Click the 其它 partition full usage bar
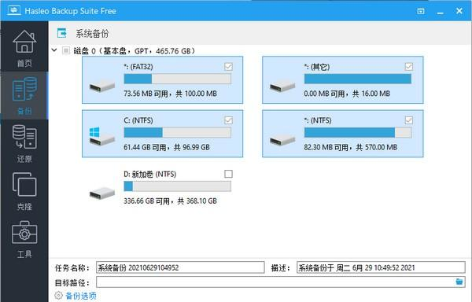The width and height of the screenshot is (472, 302). [358, 79]
